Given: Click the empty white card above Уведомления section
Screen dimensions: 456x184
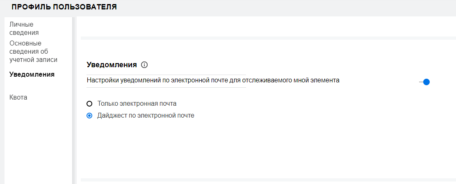Looking at the screenshot, I should (267, 27).
